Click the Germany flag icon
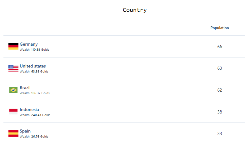 [x=13, y=46]
